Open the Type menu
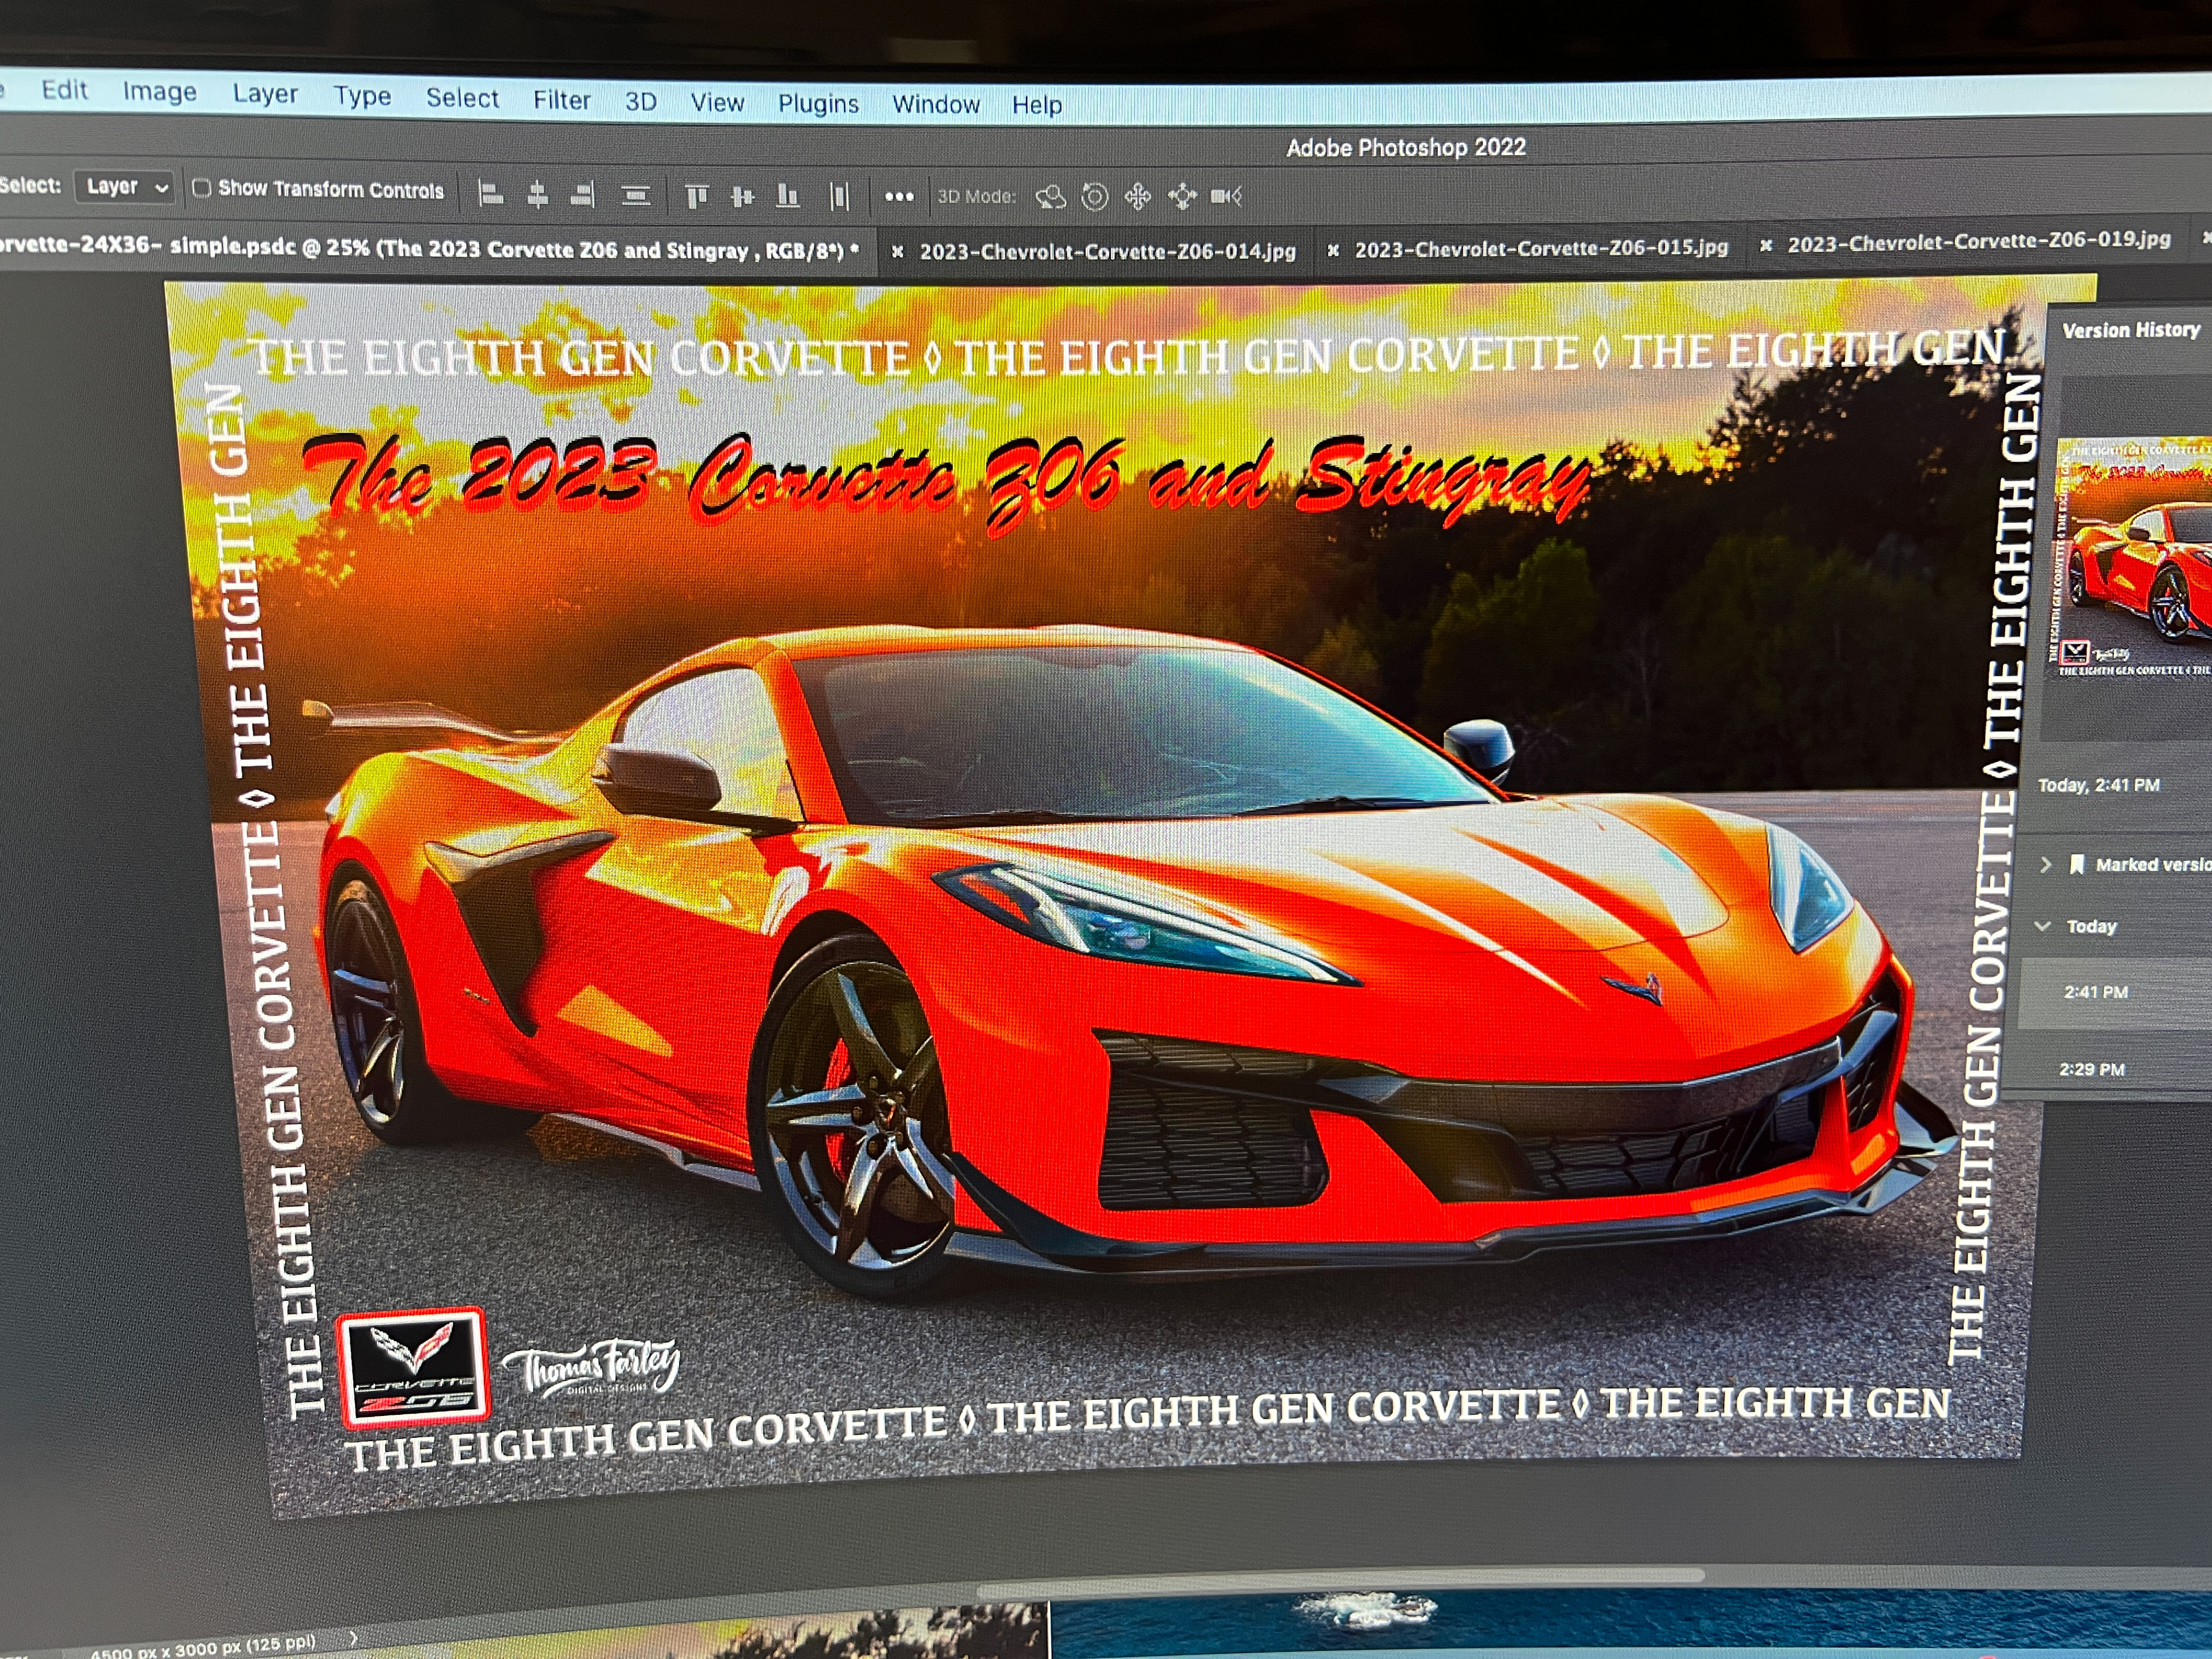Viewport: 2212px width, 1659px height. pos(362,96)
